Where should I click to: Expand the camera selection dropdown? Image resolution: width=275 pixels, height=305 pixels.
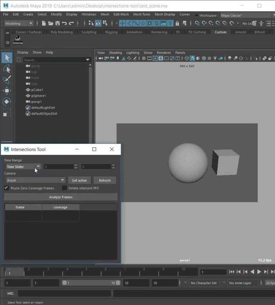click(x=62, y=180)
